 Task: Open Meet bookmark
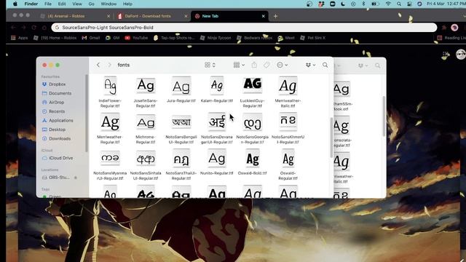(x=286, y=38)
